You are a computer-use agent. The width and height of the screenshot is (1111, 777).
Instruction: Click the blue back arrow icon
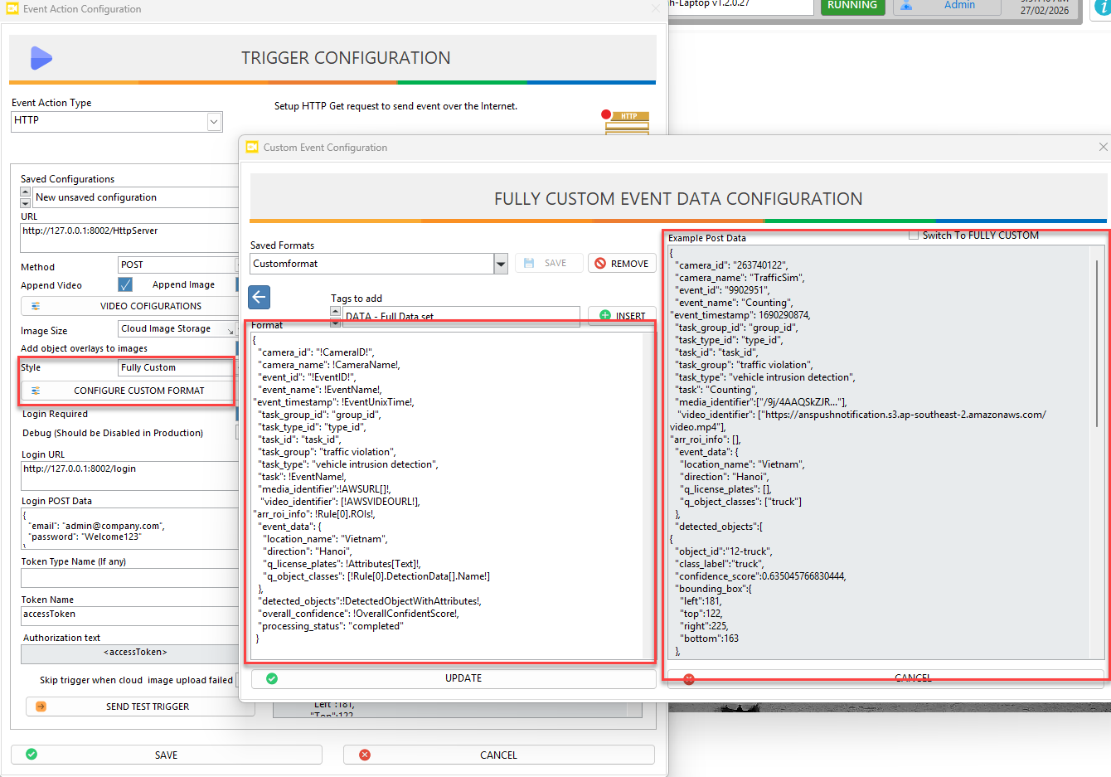coord(260,297)
